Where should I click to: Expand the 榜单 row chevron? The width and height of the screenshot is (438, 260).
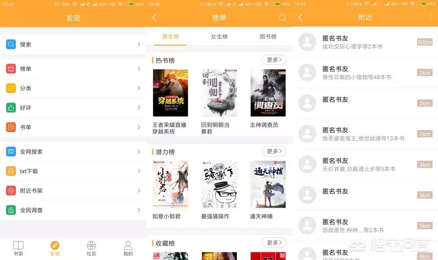(139, 68)
